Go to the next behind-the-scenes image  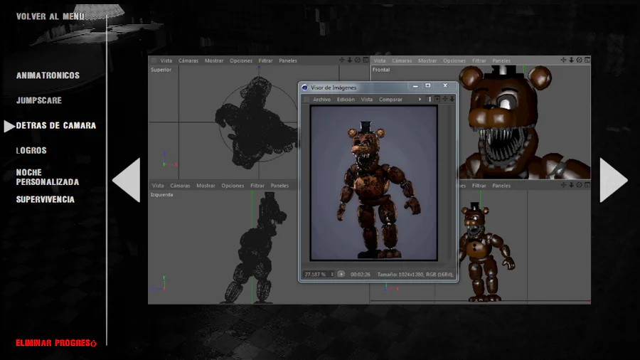tap(614, 180)
